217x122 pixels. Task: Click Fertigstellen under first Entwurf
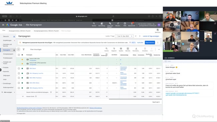coord(33,60)
